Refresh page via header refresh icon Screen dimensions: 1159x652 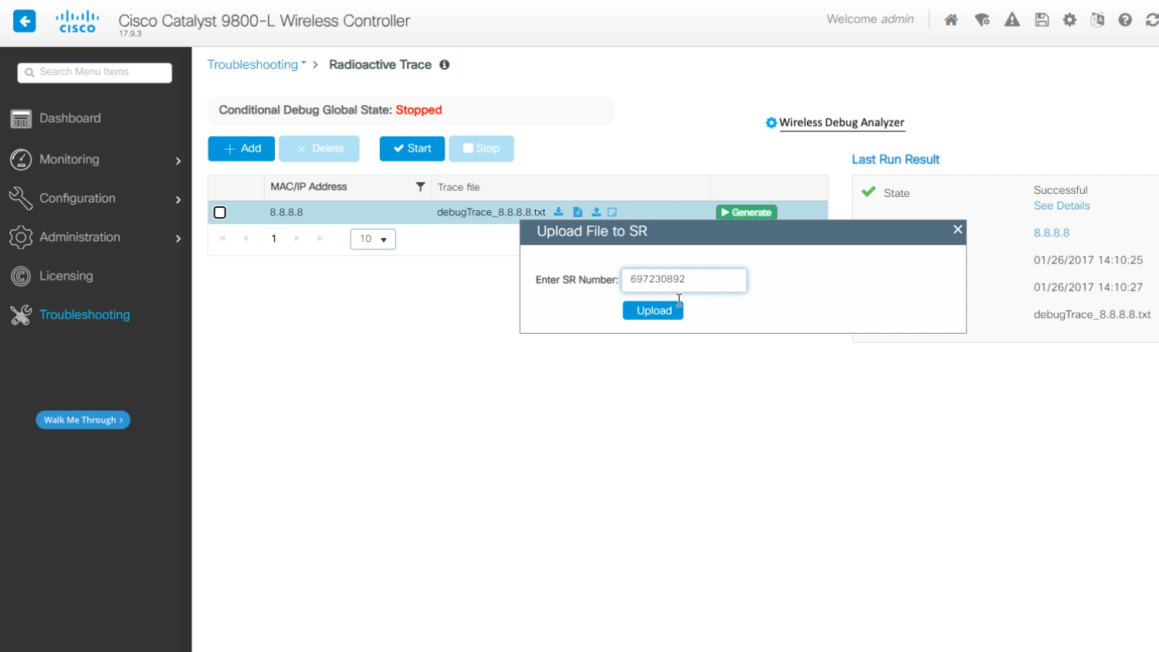(1152, 20)
